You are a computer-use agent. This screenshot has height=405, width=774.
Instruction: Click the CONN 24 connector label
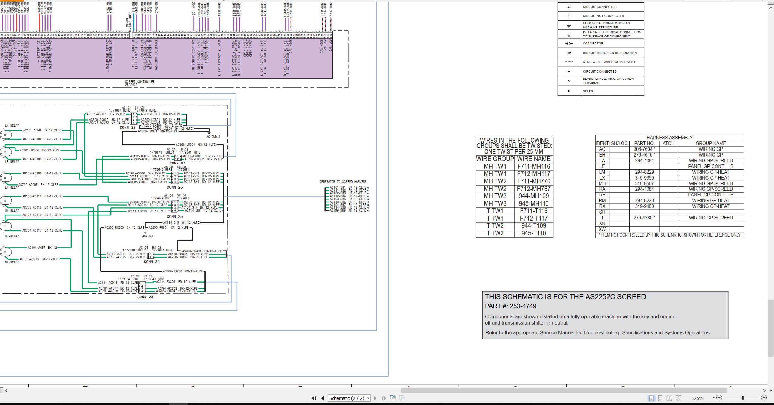[x=151, y=262]
